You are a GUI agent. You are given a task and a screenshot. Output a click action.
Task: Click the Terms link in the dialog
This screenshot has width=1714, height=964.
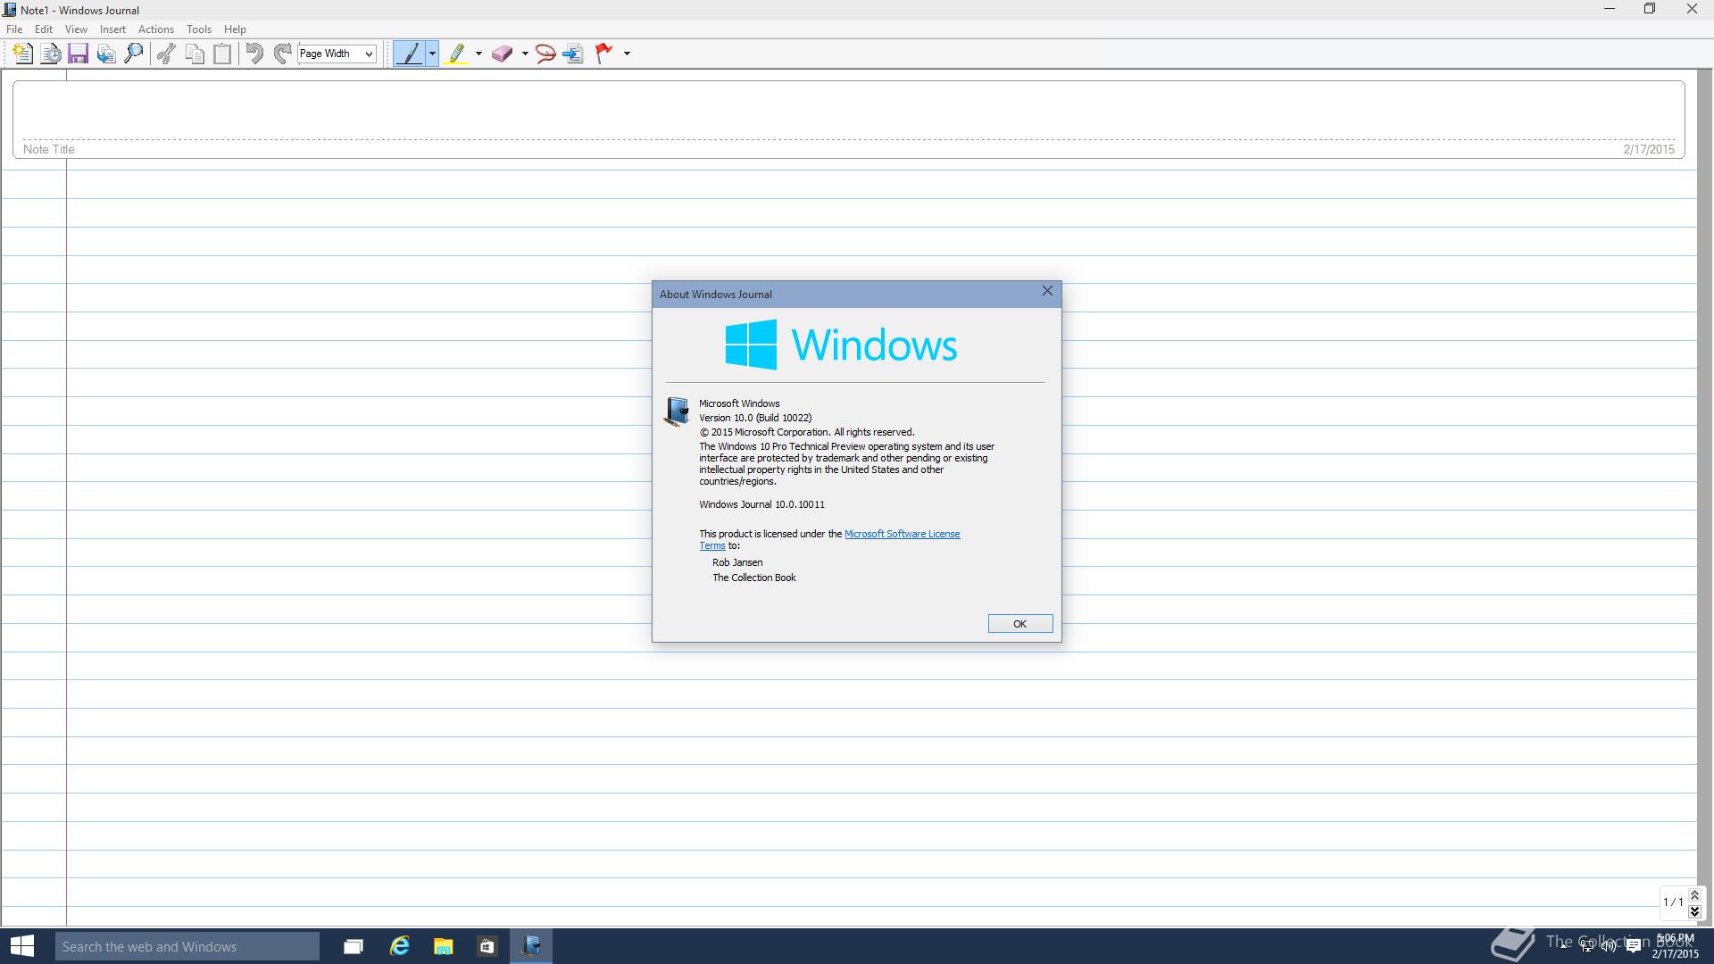tap(711, 545)
